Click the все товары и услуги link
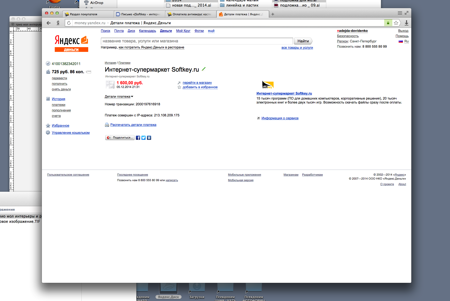The height and width of the screenshot is (301, 450). point(297,48)
